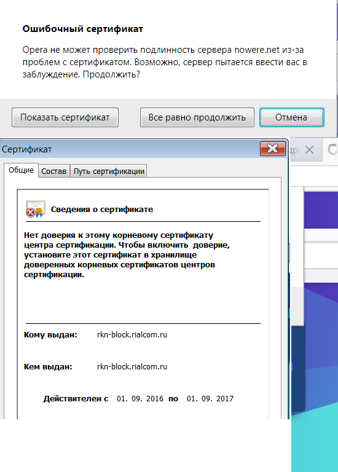Click the bold untrusted root certificate warning text
This screenshot has height=472, width=338.
pyautogui.click(x=127, y=254)
